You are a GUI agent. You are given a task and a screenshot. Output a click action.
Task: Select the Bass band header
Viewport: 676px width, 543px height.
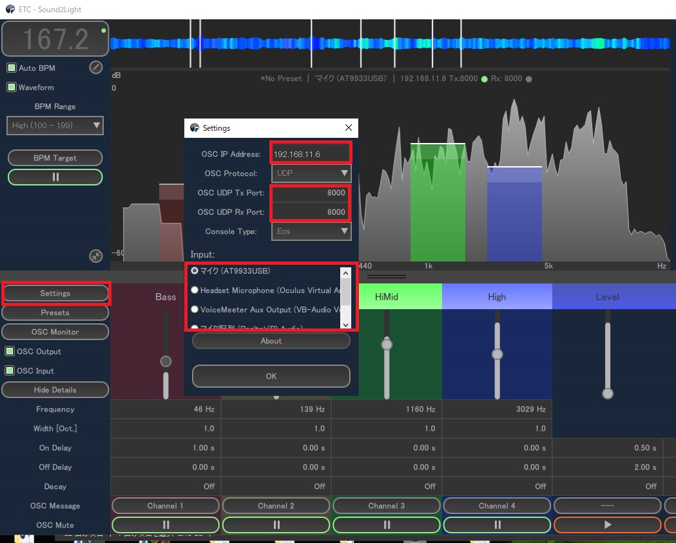coord(166,296)
